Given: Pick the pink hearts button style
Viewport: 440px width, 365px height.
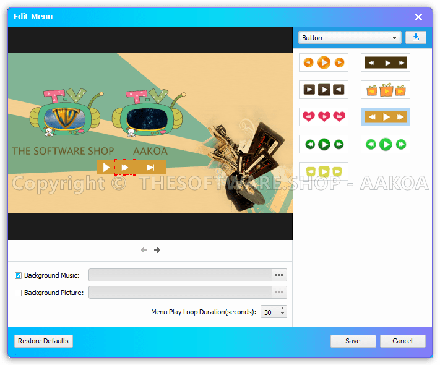Looking at the screenshot, I should tap(324, 117).
